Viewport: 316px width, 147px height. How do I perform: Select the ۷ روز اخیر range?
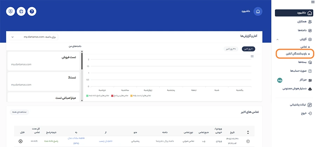[248, 49]
